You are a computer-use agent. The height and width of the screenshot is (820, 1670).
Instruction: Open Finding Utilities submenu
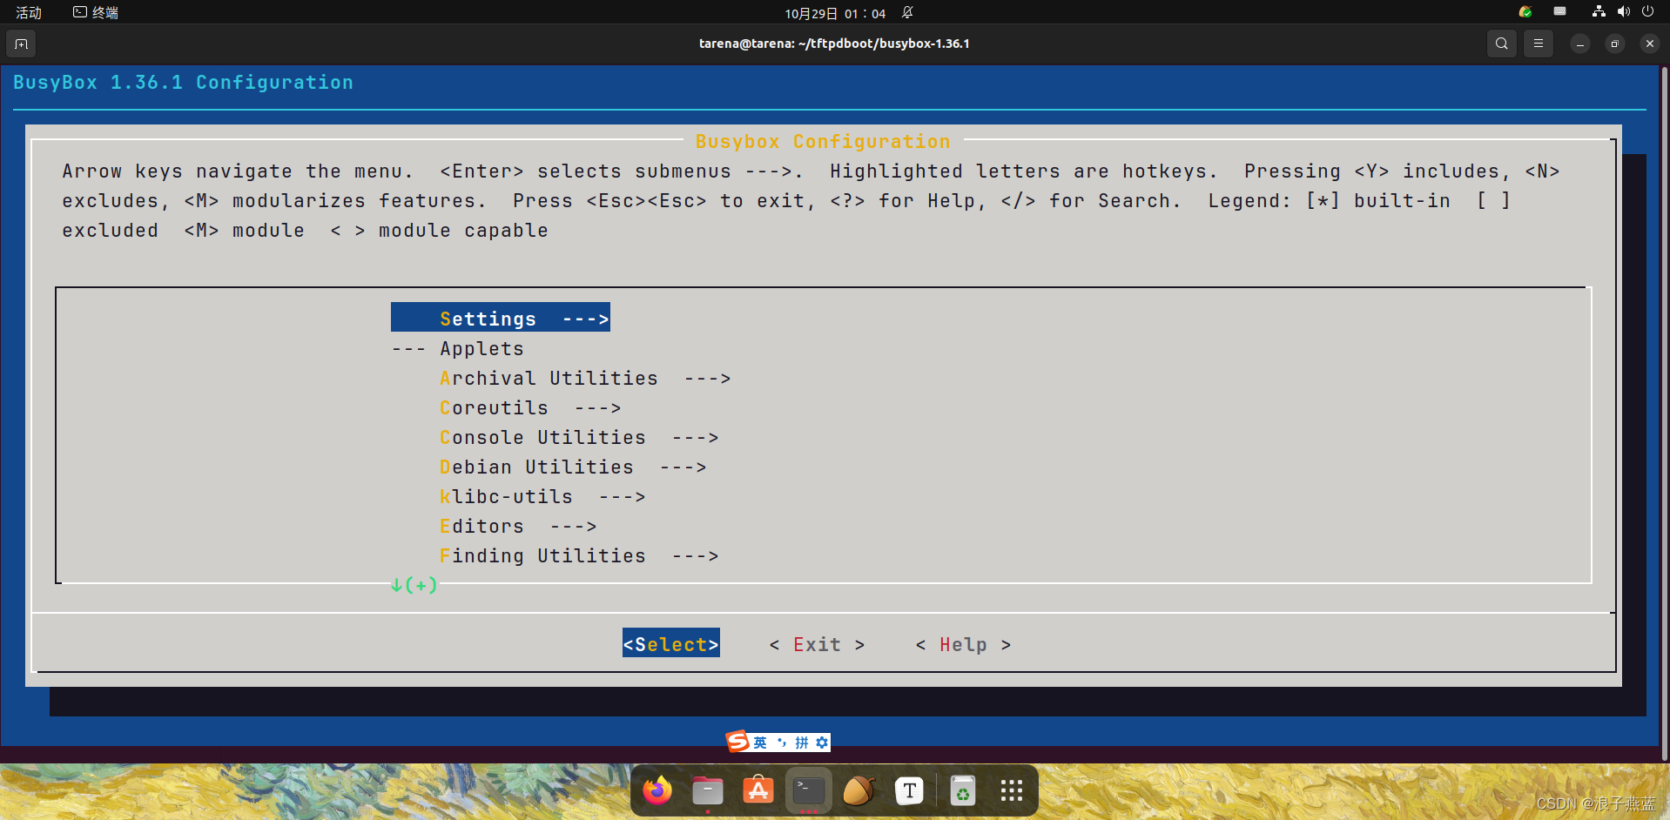click(579, 555)
